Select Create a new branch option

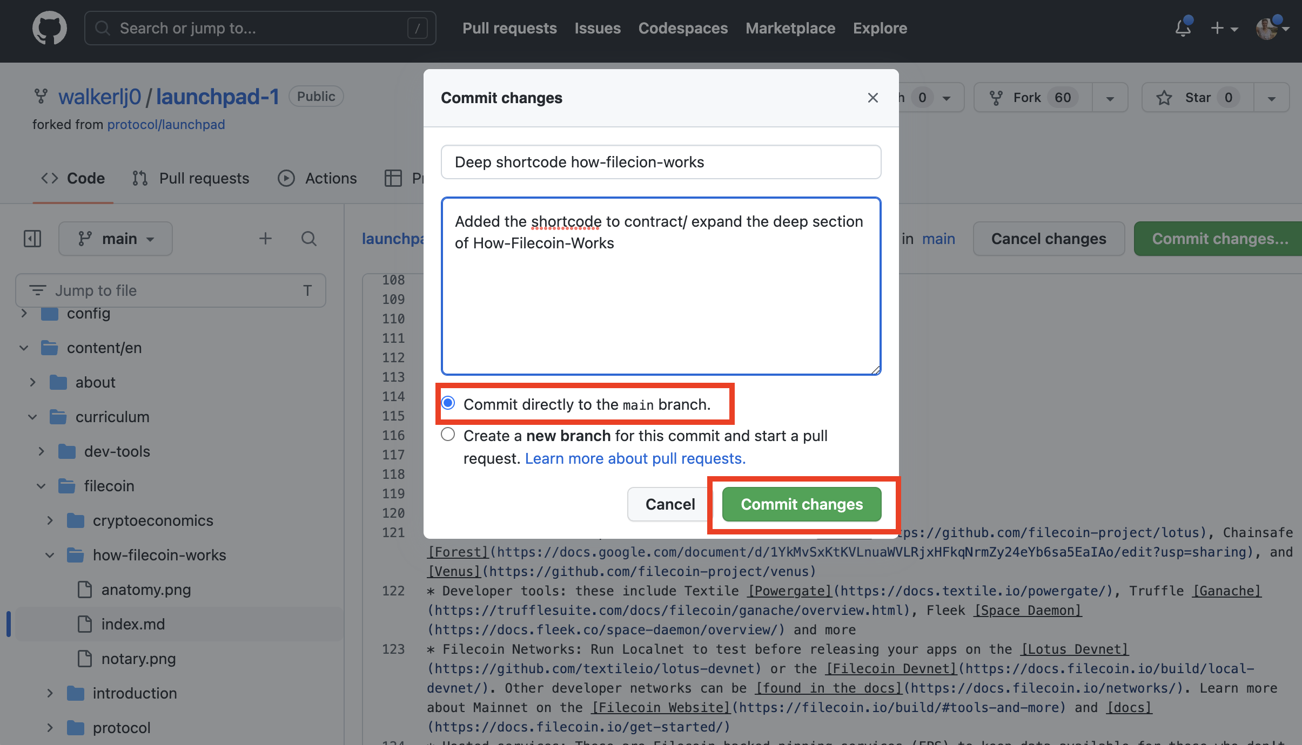pyautogui.click(x=448, y=435)
